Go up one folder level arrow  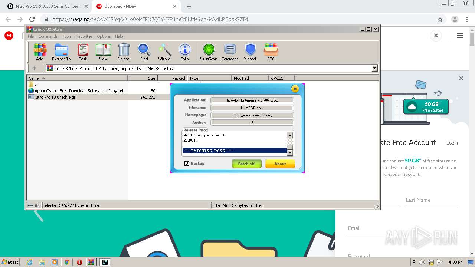click(x=34, y=68)
